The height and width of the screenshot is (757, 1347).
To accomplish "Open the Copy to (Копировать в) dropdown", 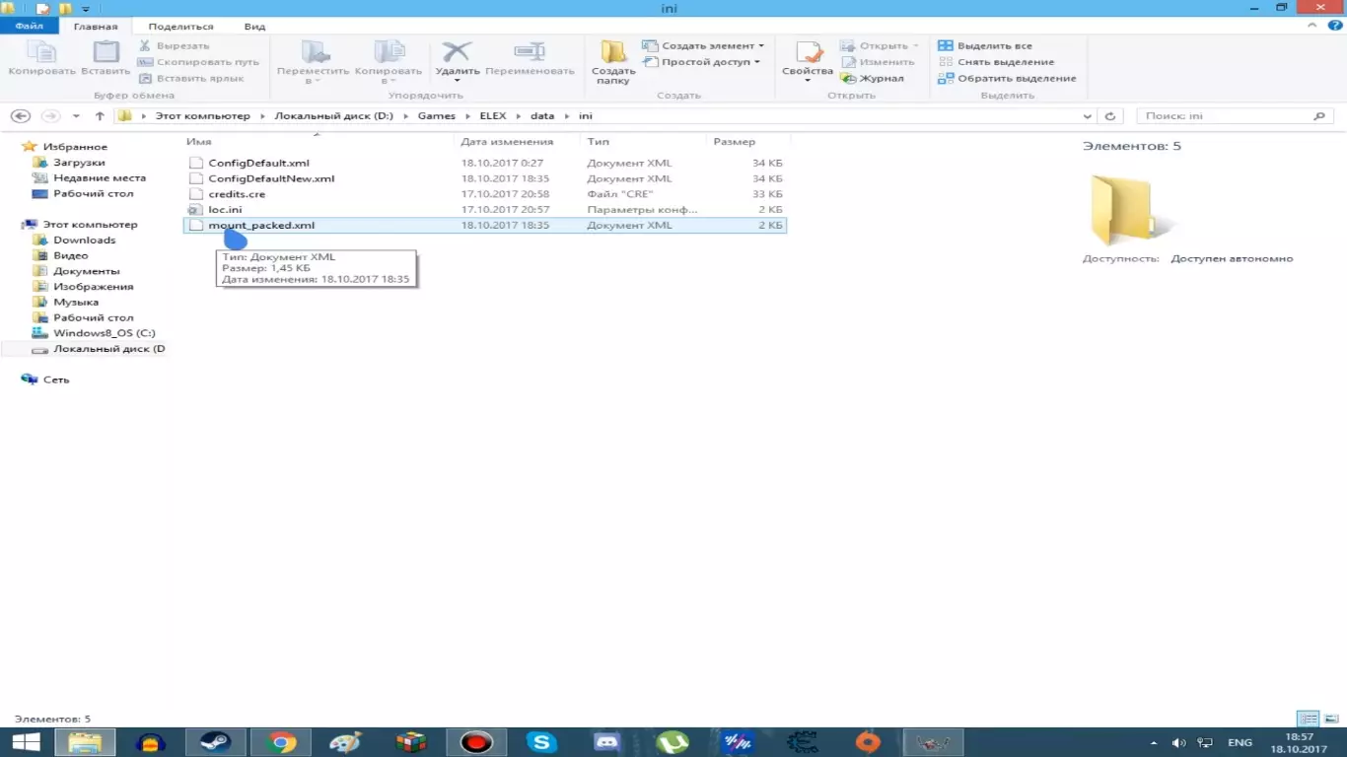I will 389,61.
